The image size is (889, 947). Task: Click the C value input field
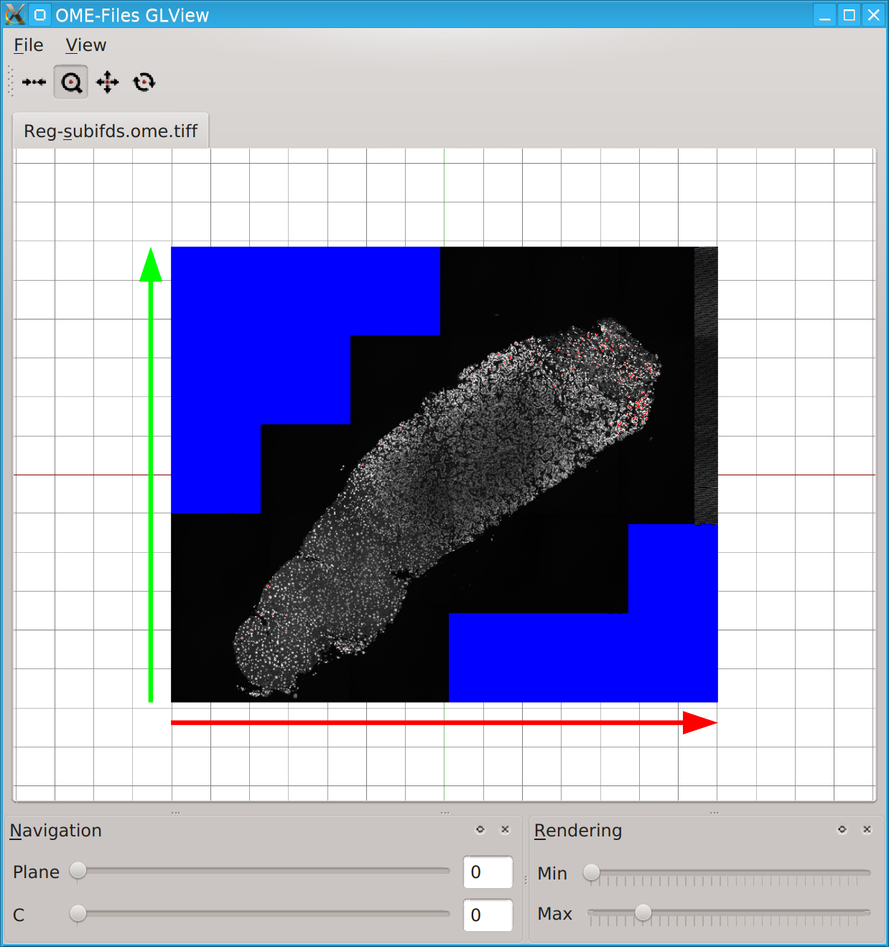pyautogui.click(x=488, y=915)
